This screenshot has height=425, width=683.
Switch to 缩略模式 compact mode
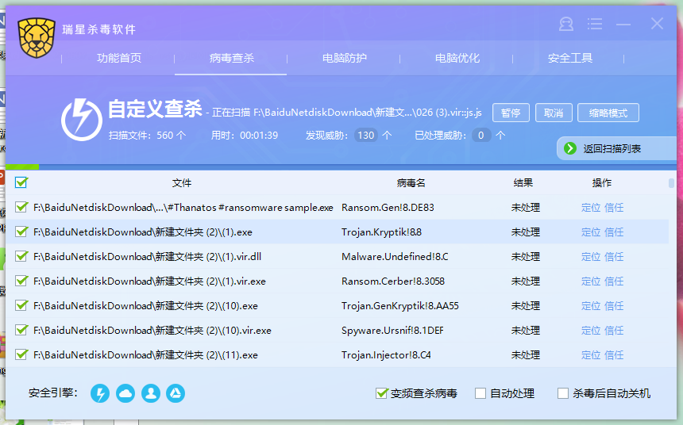pos(608,113)
